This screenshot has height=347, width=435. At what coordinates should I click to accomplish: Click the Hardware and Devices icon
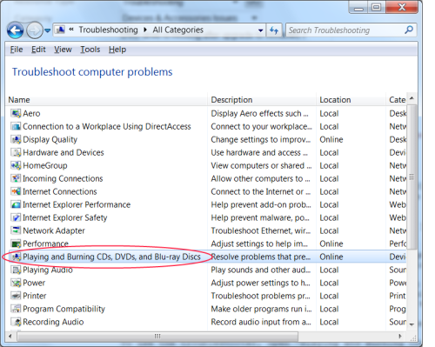pyautogui.click(x=16, y=152)
